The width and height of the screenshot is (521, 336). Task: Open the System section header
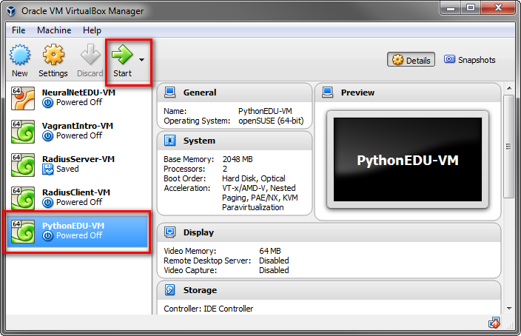[235, 141]
